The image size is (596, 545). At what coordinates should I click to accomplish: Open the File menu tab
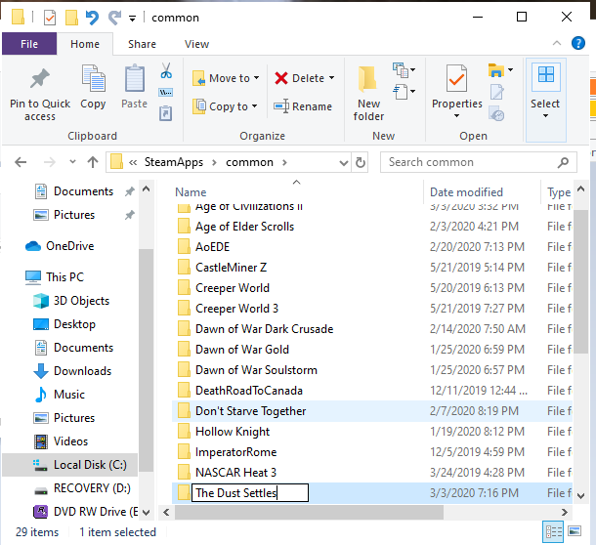click(x=29, y=44)
